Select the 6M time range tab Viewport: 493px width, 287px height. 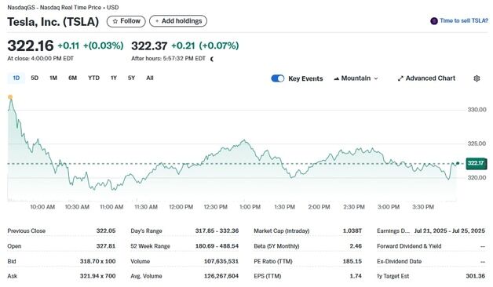[x=73, y=78]
